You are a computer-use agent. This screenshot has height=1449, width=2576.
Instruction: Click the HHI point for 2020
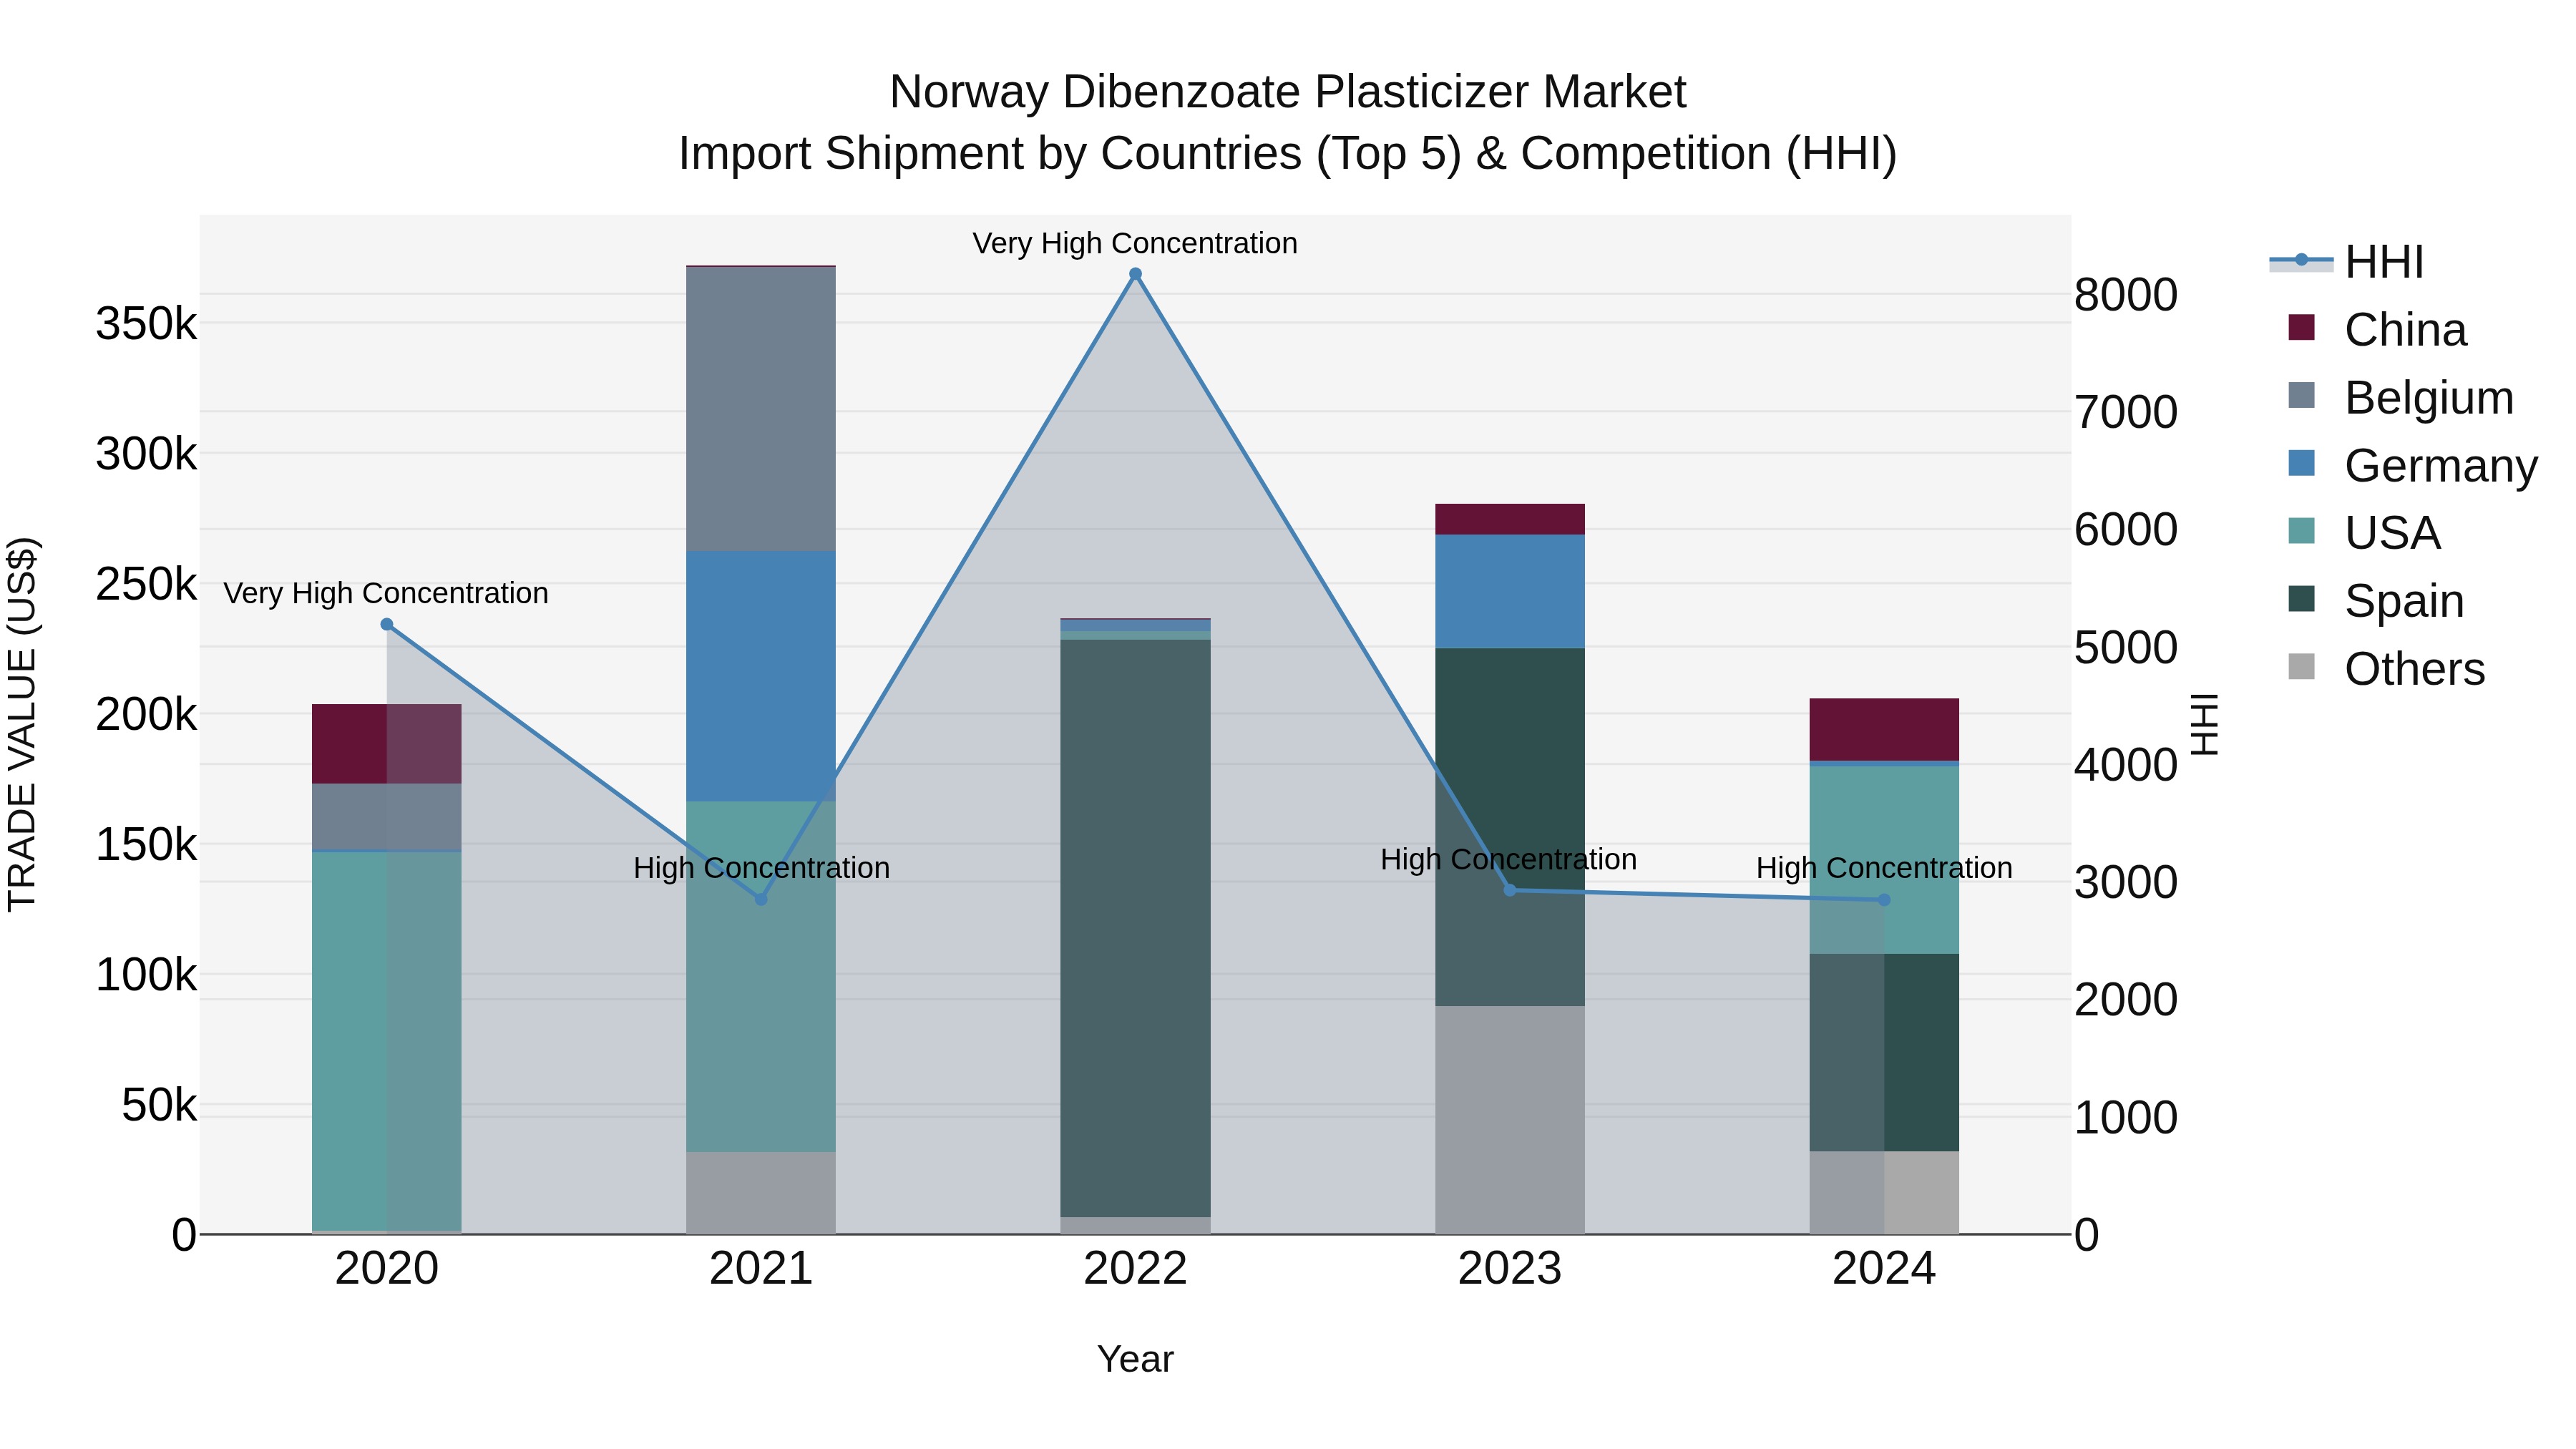click(x=387, y=624)
